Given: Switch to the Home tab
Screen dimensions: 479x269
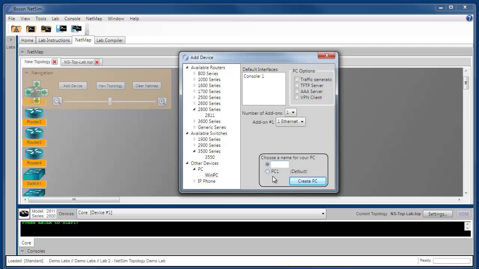Looking at the screenshot, I should point(27,40).
